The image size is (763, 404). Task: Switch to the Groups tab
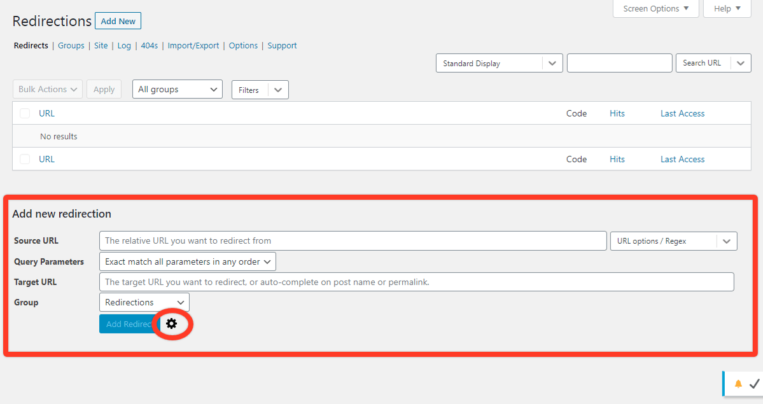pyautogui.click(x=71, y=45)
